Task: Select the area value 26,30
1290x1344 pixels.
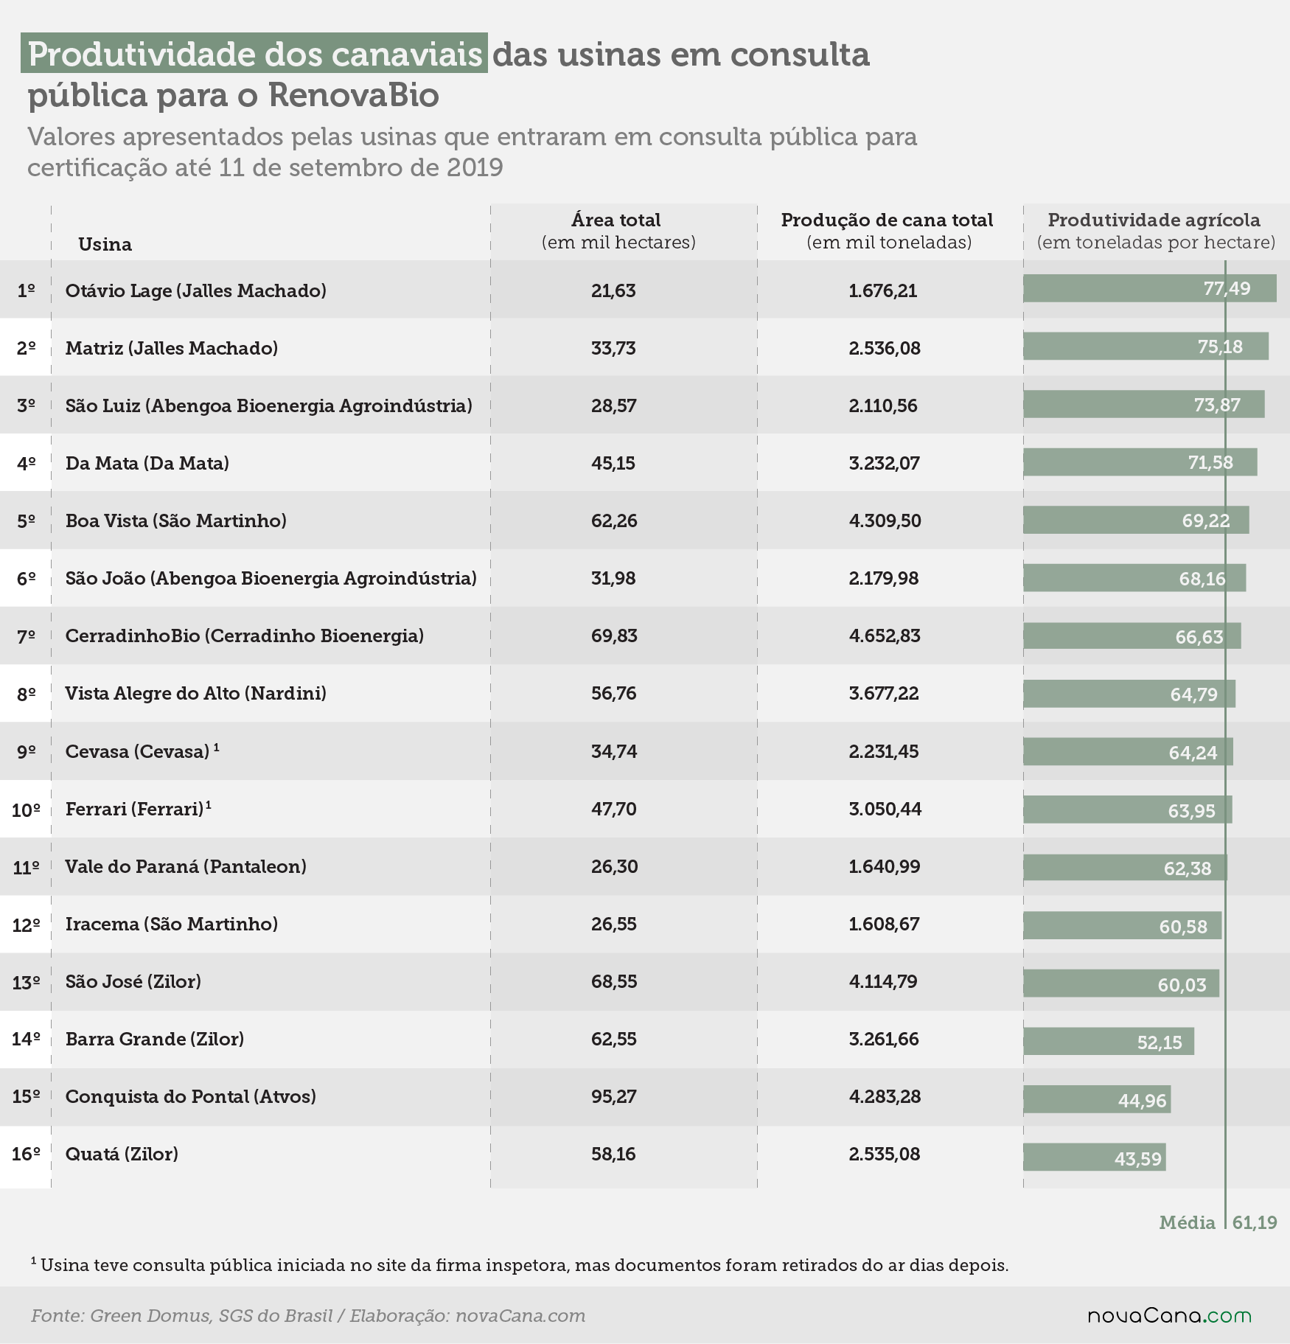Action: [614, 866]
